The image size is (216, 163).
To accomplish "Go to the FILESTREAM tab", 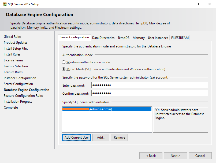I will pos(180,38).
